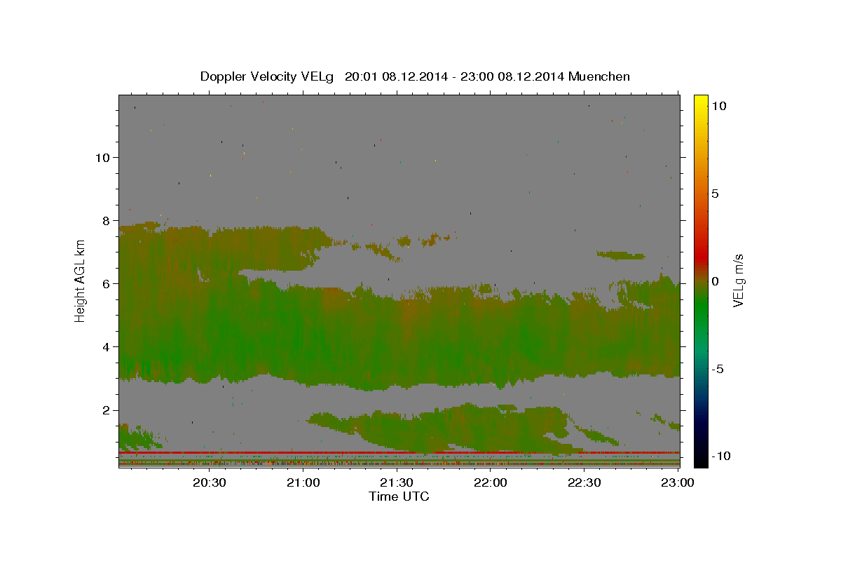The width and height of the screenshot is (841, 561).
Task: Click the 20:30 time tick label
Action: [x=210, y=482]
